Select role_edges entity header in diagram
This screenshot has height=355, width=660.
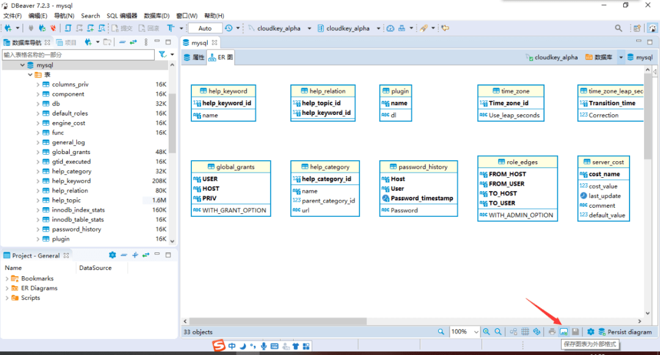coord(518,162)
